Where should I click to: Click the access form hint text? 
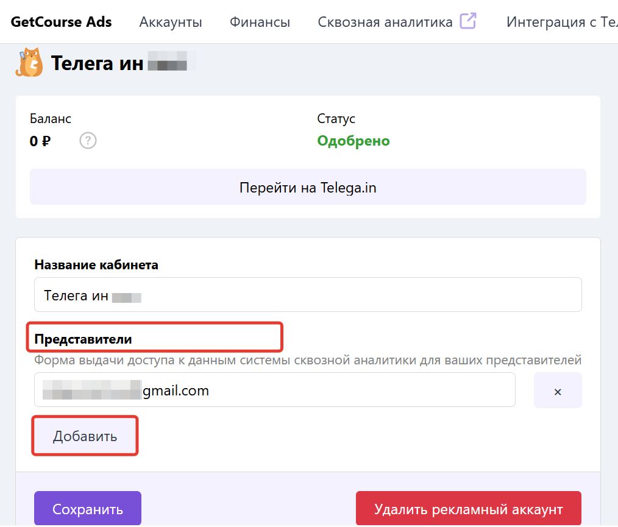(308, 360)
